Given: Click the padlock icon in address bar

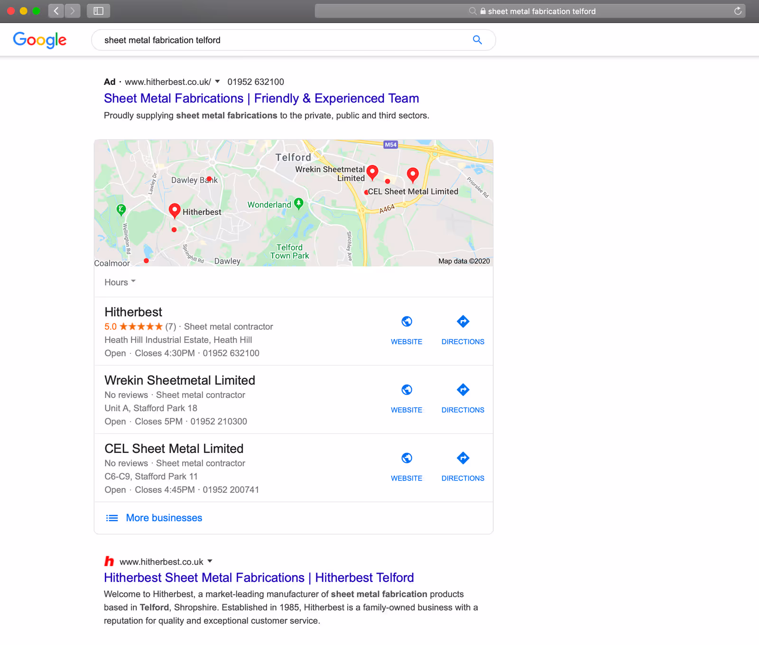Looking at the screenshot, I should 483,11.
